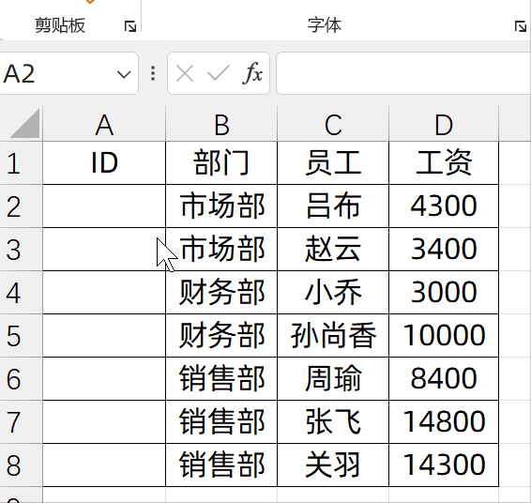
Task: Select row 6 header
Action: point(21,378)
